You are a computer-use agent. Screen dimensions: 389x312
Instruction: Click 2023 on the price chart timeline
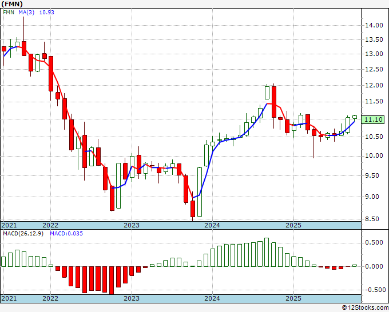pos(132,225)
